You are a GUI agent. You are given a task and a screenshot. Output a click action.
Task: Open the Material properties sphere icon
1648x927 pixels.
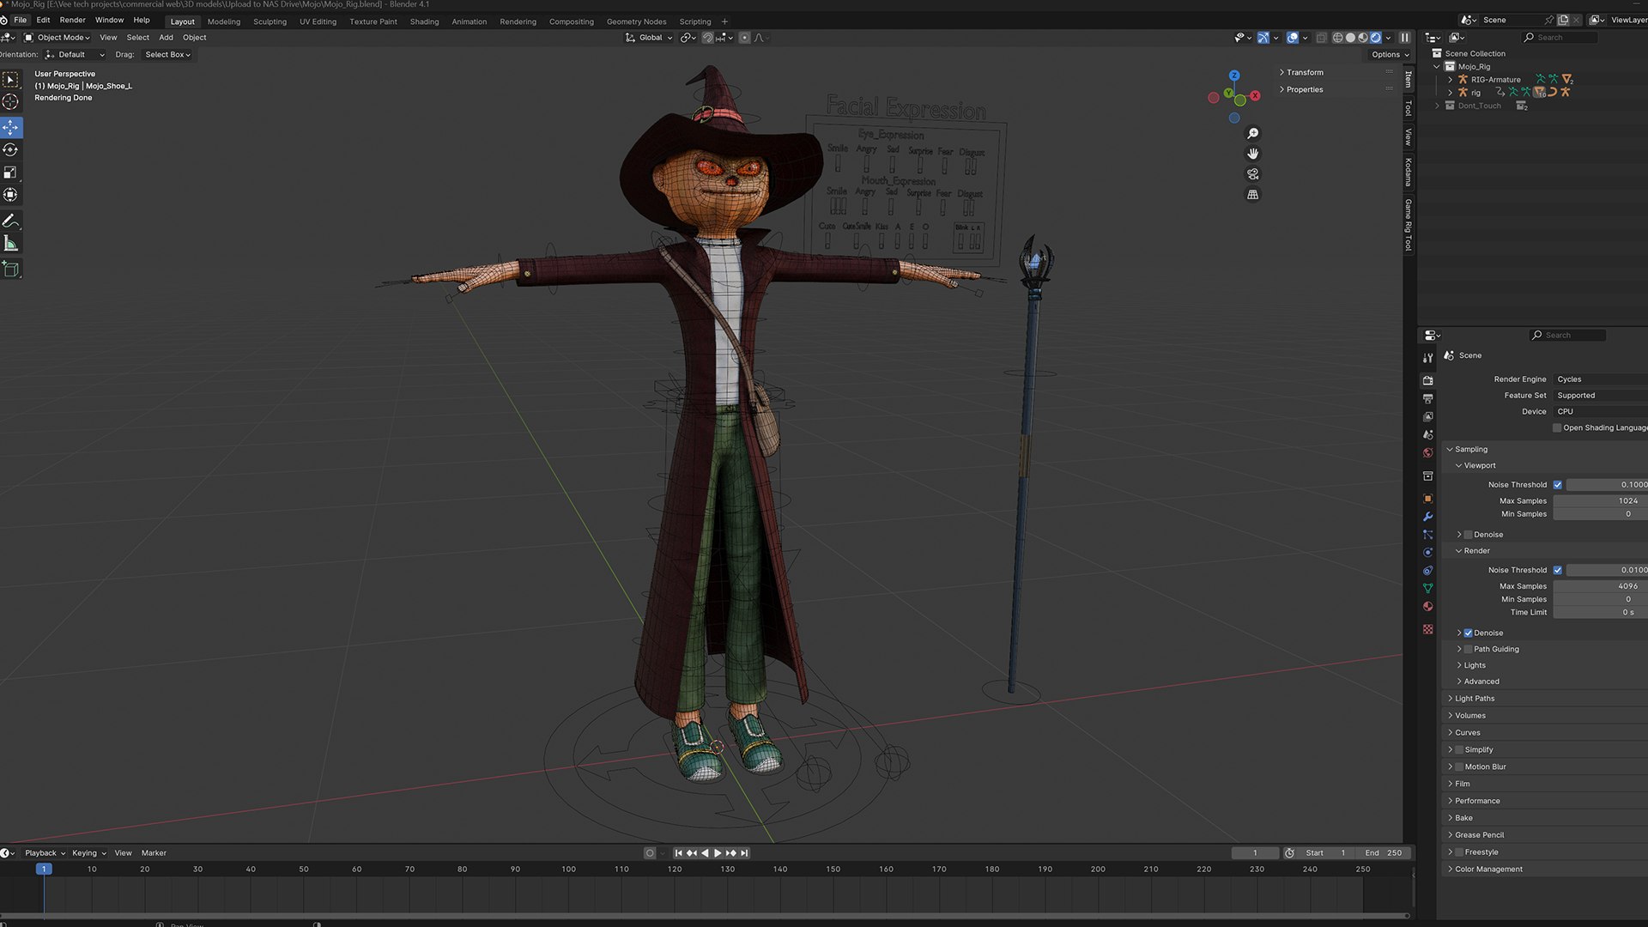click(1427, 607)
